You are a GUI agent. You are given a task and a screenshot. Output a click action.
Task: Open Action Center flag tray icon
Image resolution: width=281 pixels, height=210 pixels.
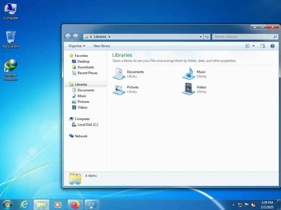click(x=247, y=205)
